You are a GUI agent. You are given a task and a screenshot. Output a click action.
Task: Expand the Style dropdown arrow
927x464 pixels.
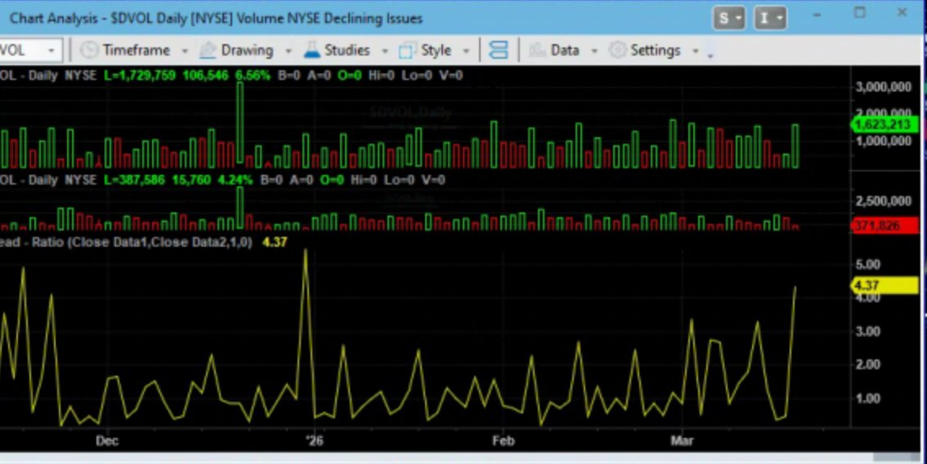coord(467,51)
